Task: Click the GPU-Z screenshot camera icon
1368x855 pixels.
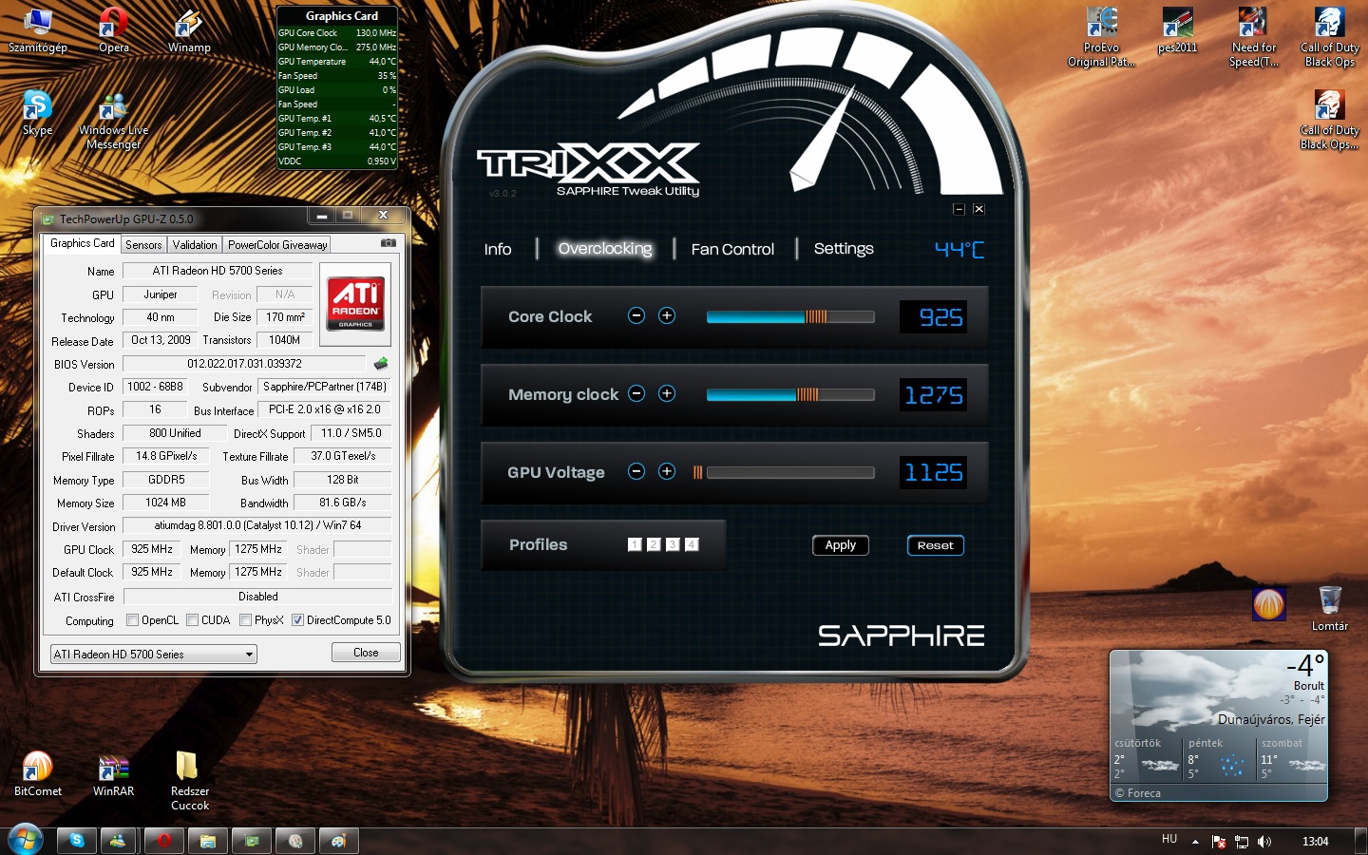Action: tap(388, 243)
